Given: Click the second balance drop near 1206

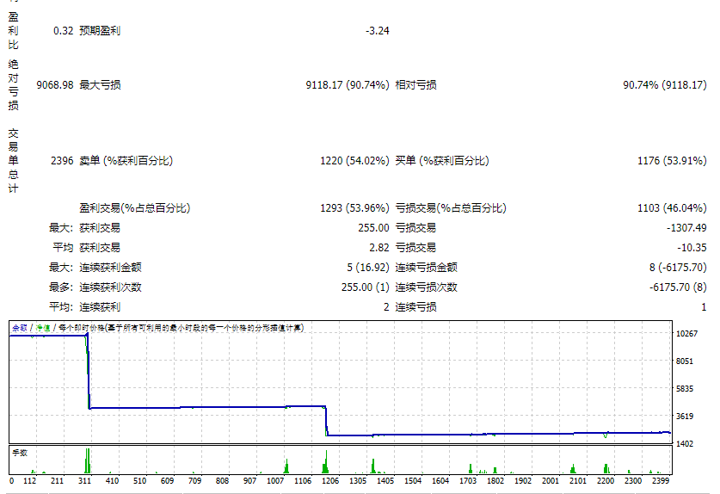Looking at the screenshot, I should [x=326, y=422].
